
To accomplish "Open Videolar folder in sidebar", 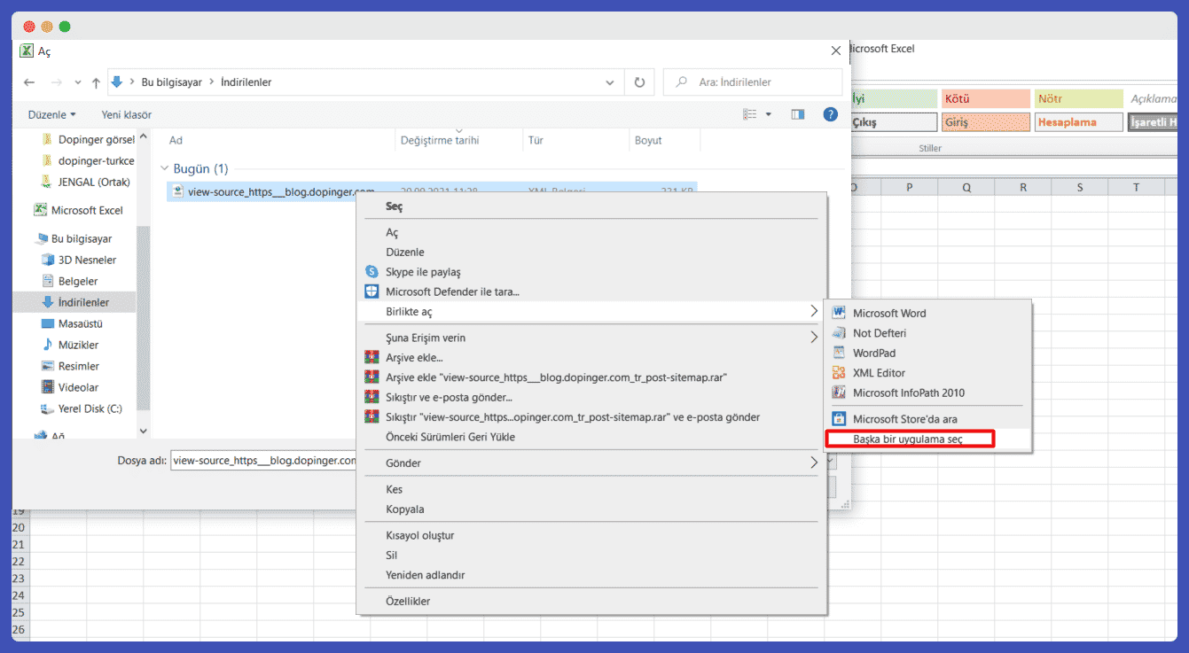I will [70, 387].
